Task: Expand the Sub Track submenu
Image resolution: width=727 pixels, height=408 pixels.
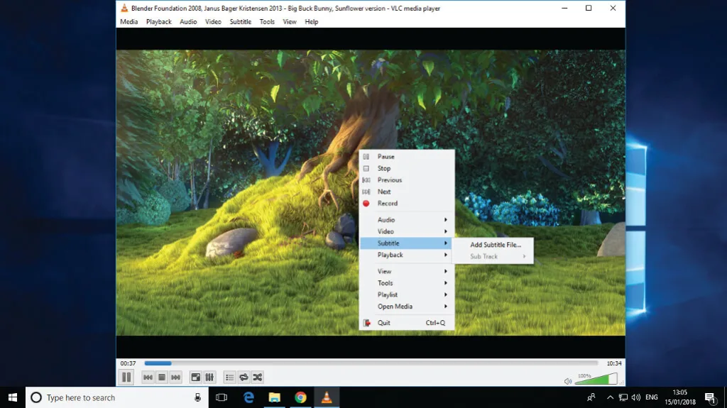Action: (493, 256)
